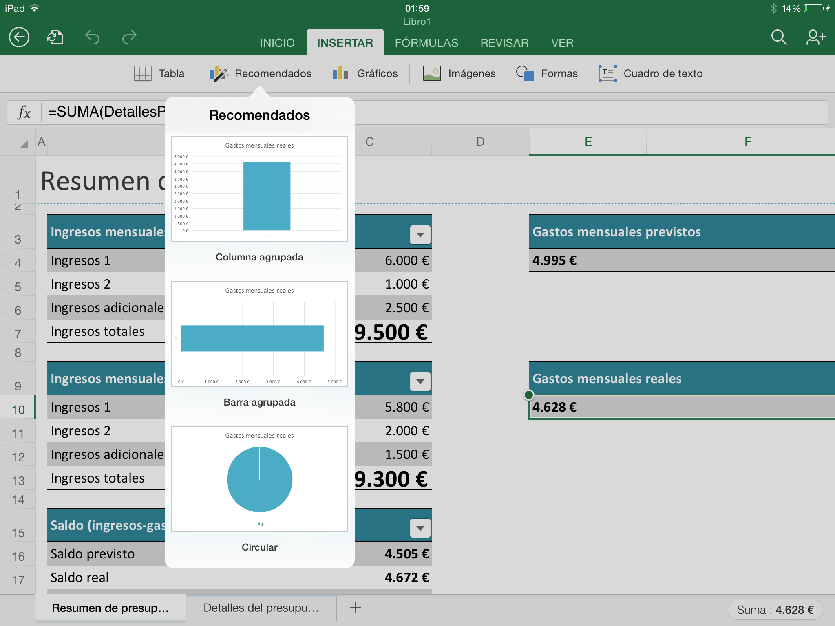Screen dimensions: 835x626
Task: Click the undo arrow icon
Action: (92, 37)
